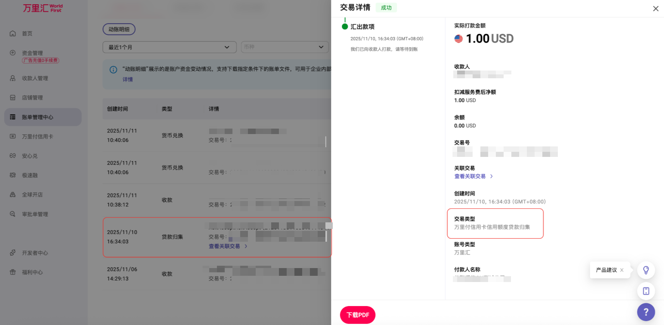Click the 下载PDF button

click(x=358, y=315)
